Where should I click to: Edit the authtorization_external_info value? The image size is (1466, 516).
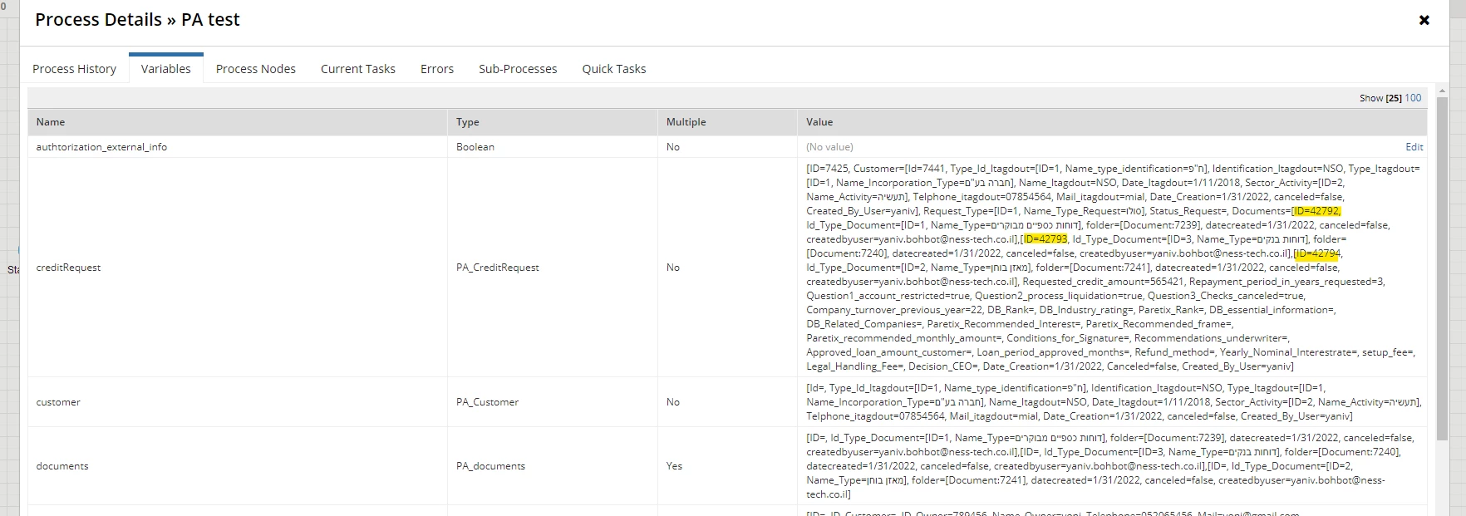pyautogui.click(x=1414, y=147)
